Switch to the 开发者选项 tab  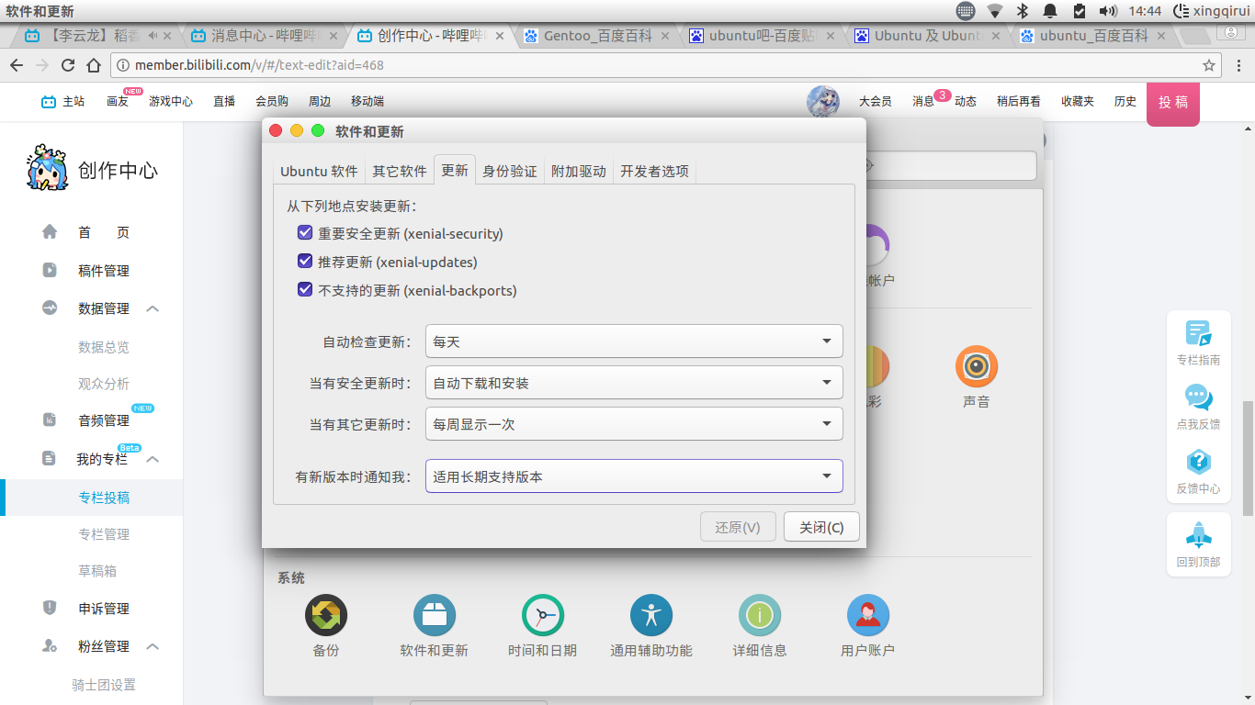point(654,171)
